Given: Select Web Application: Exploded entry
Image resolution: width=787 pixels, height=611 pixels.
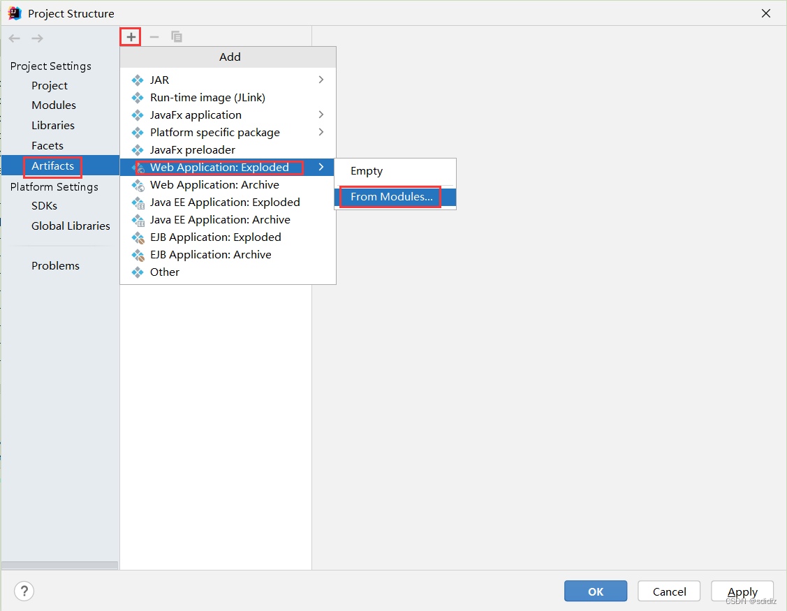Looking at the screenshot, I should [x=227, y=167].
